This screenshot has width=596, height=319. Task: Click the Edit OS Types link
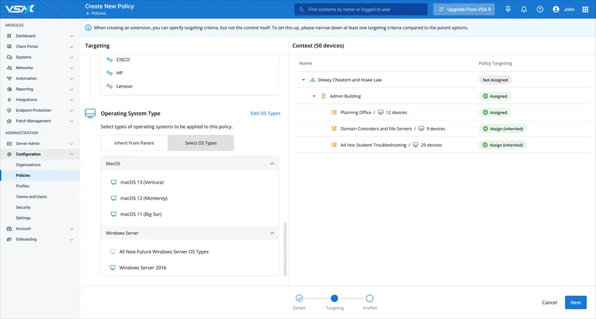click(265, 113)
